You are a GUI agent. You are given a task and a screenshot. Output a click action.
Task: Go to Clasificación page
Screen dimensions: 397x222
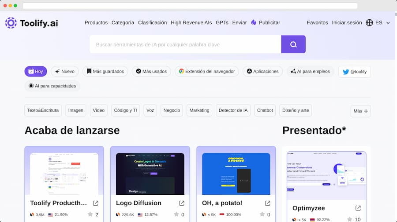pyautogui.click(x=153, y=23)
